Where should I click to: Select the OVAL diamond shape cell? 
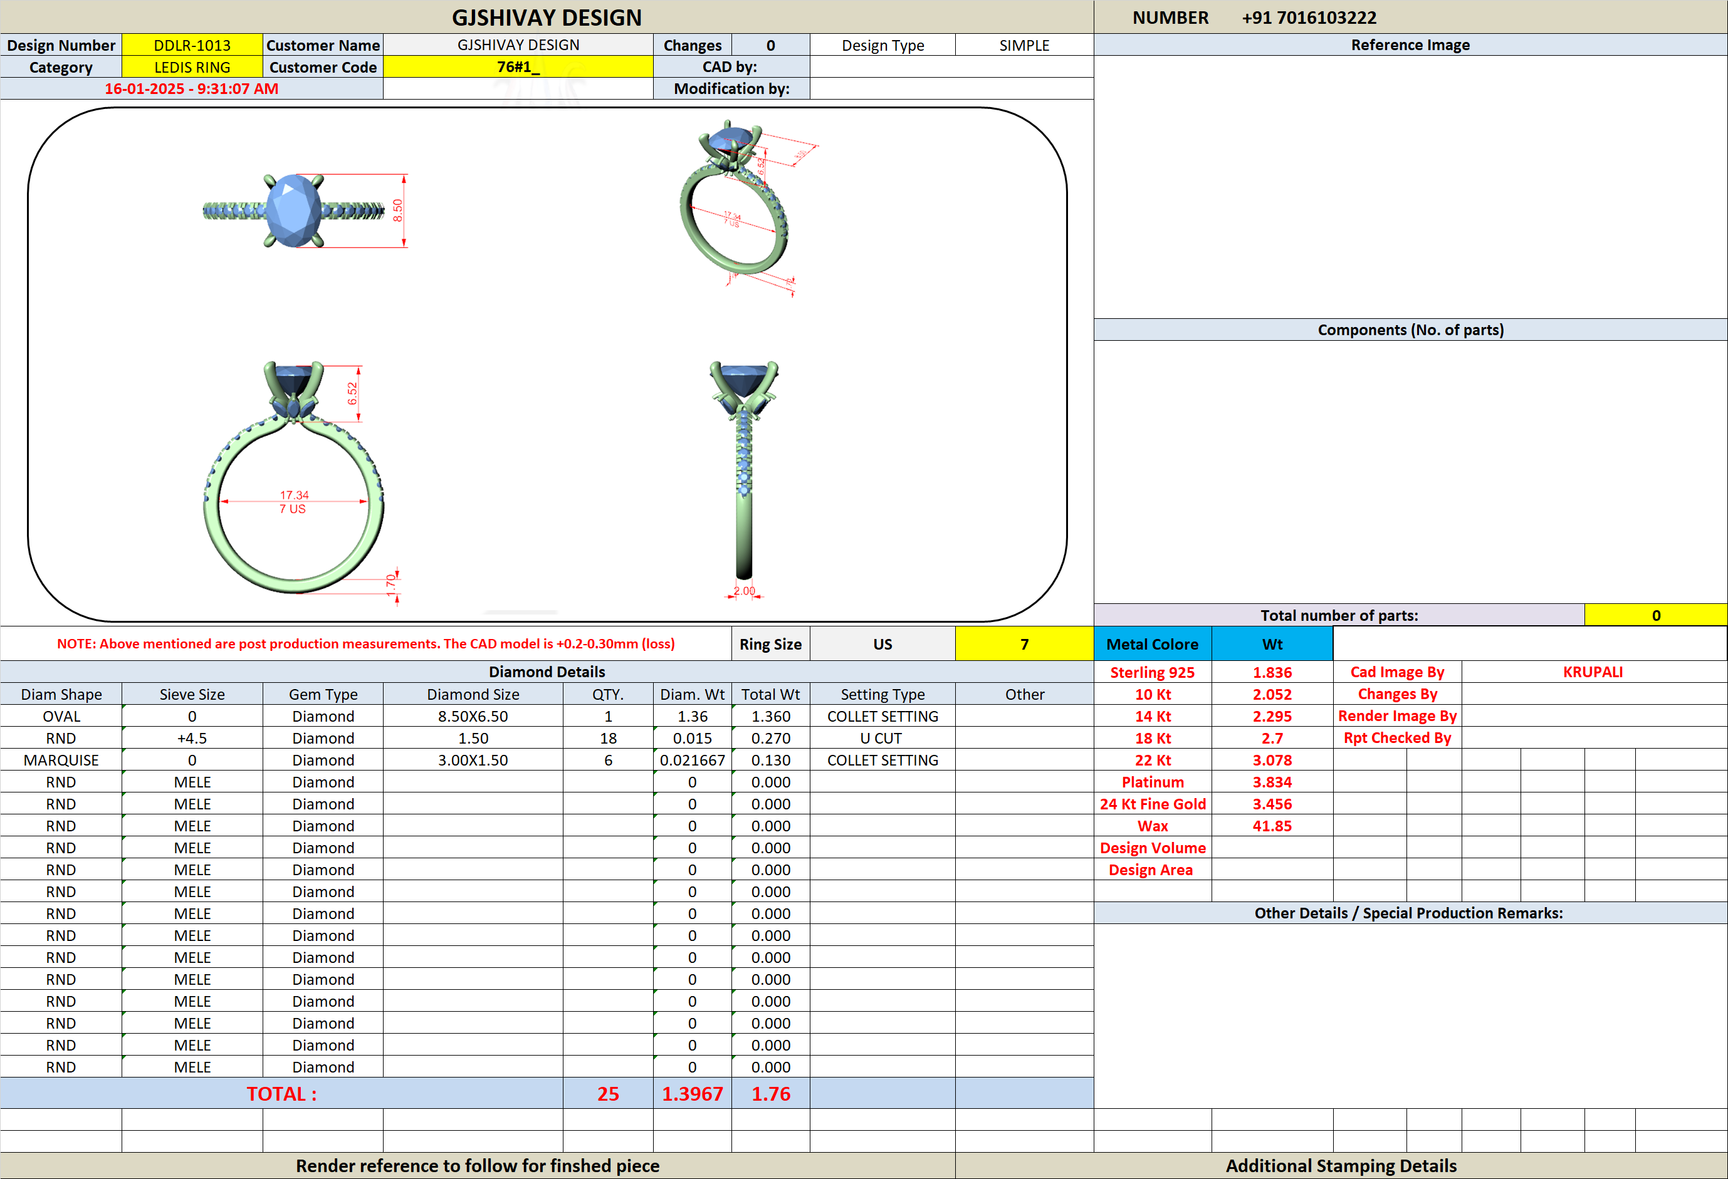(x=61, y=716)
